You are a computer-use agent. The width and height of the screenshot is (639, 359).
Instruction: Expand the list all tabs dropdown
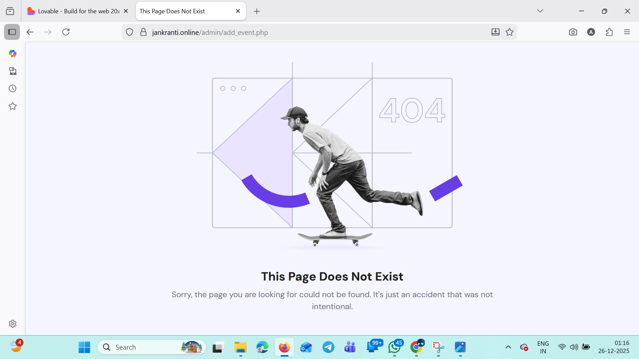pos(540,11)
